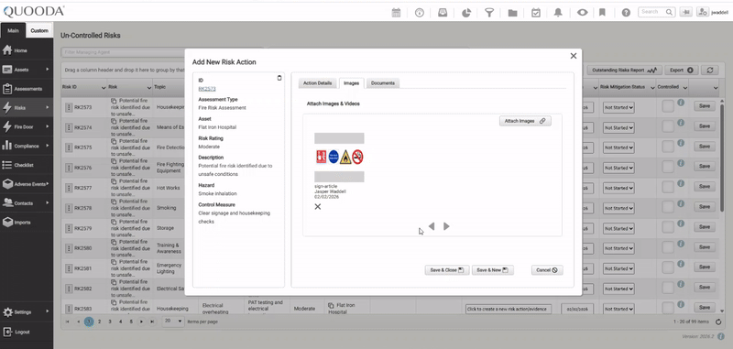Open the jwaddell user profile icon
The width and height of the screenshot is (733, 349).
pyautogui.click(x=702, y=12)
